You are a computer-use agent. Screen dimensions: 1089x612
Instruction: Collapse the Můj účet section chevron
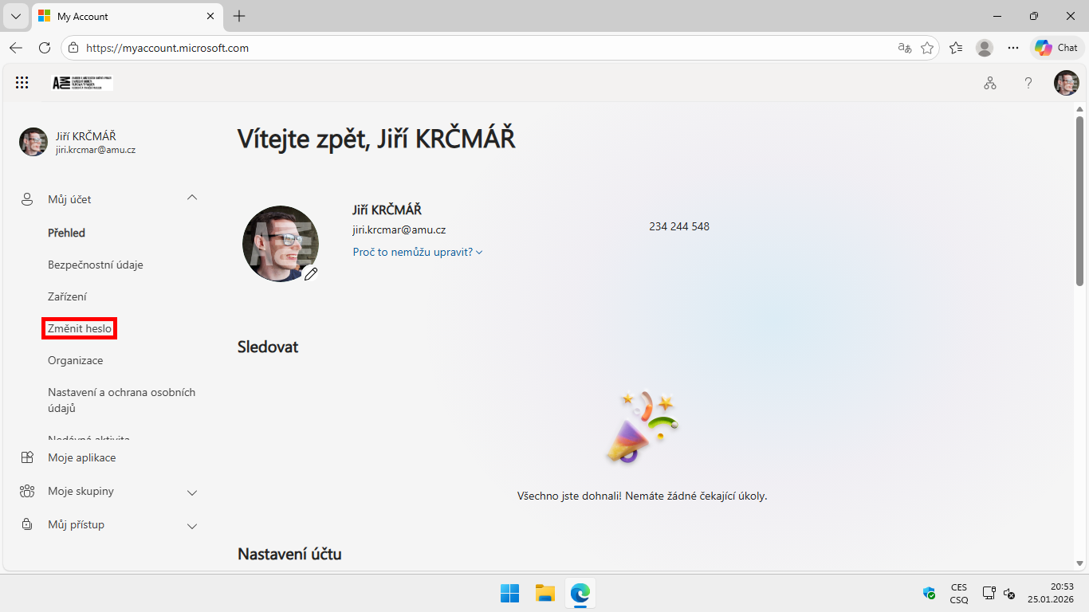point(192,198)
